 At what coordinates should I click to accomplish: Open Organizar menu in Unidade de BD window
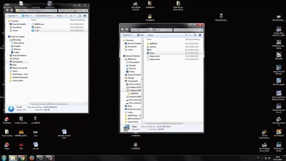click(x=127, y=35)
